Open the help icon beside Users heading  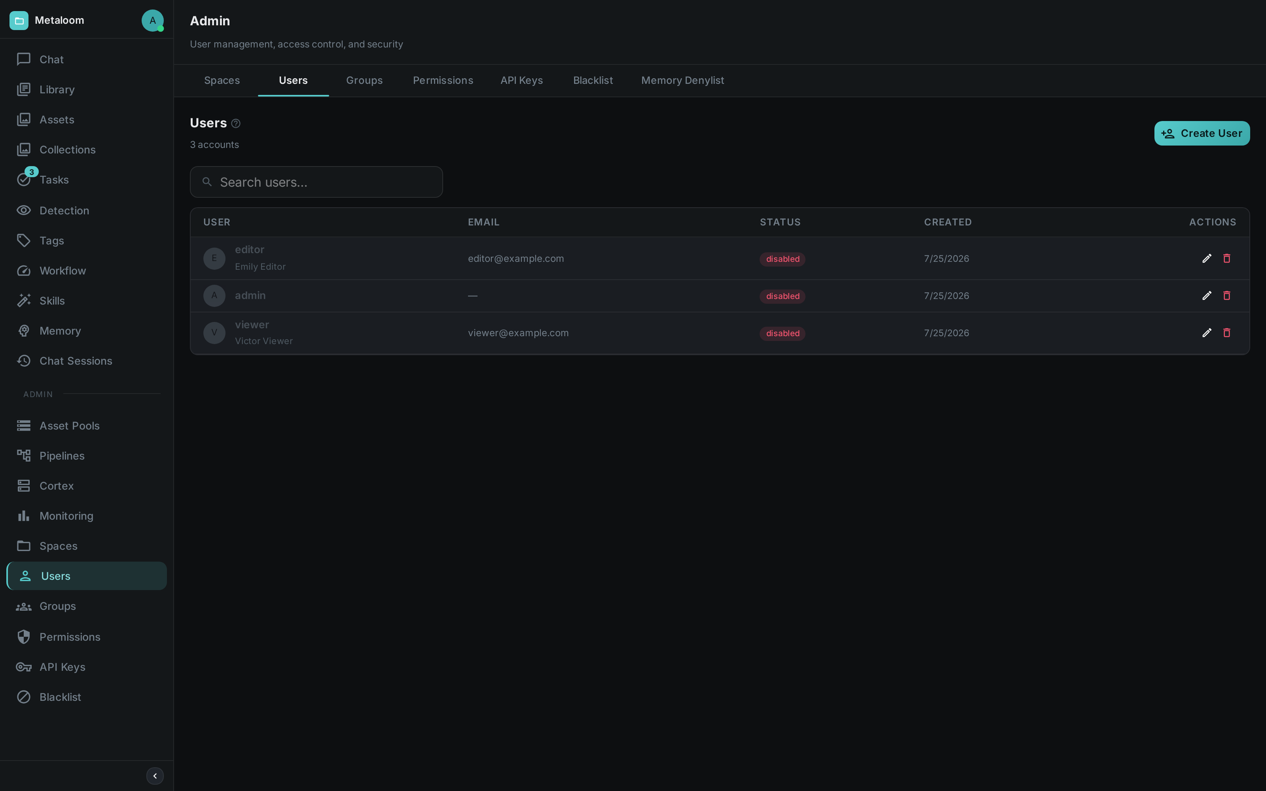tap(236, 123)
